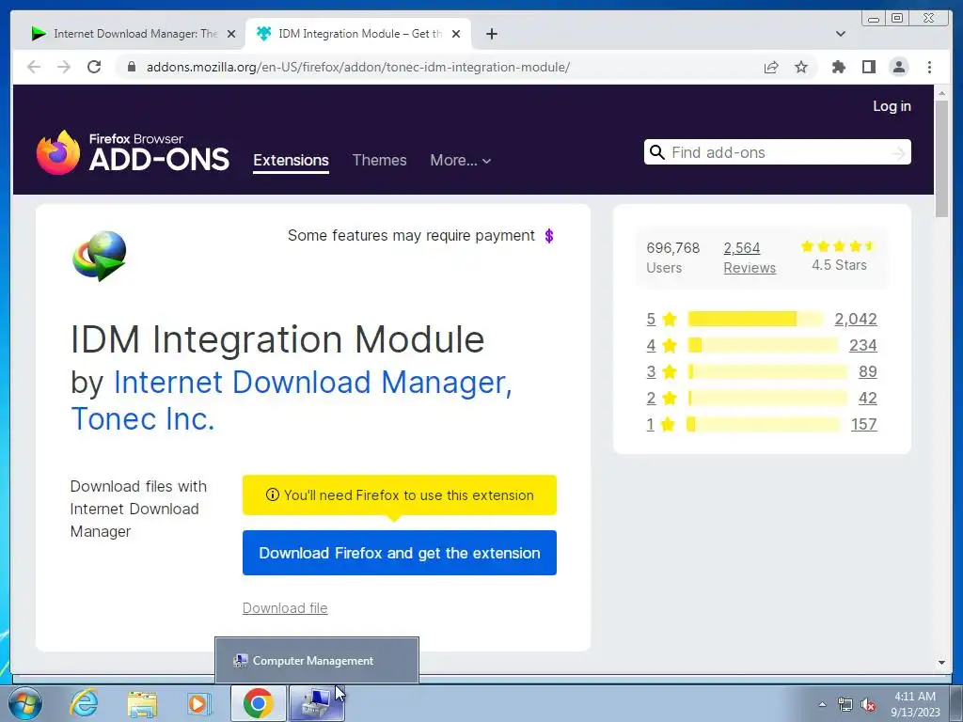Screen dimensions: 963x722
Task: Click the 4.5 Stars rating display
Action: 839,257
